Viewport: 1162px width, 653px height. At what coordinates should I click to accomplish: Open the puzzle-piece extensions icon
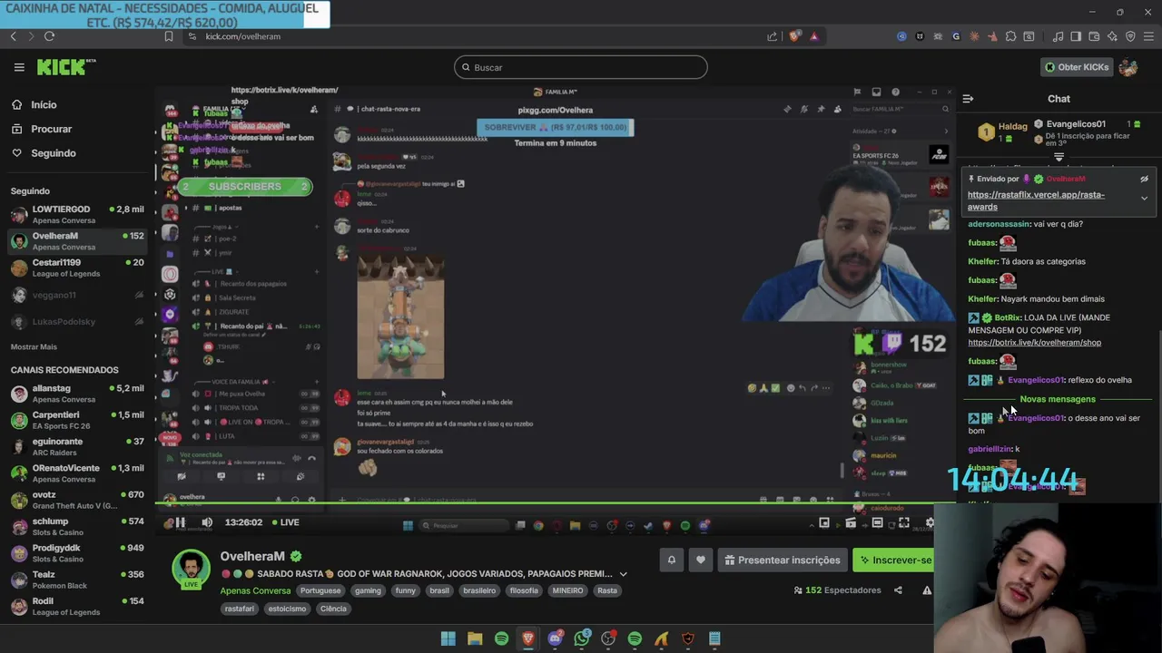[x=1010, y=36]
